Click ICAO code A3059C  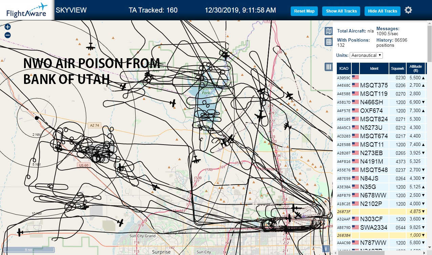coord(344,78)
